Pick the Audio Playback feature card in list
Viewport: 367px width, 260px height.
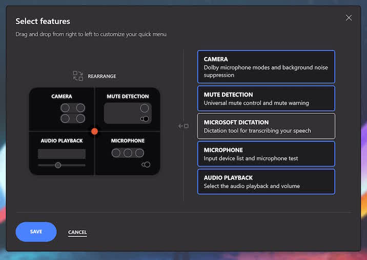click(x=266, y=182)
